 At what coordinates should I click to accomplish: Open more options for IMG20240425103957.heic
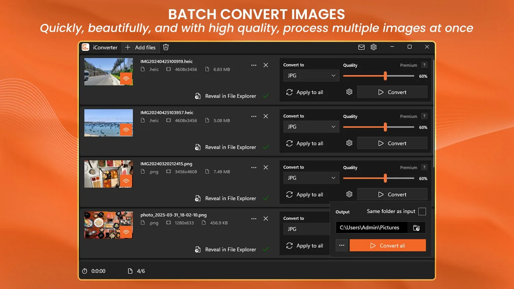(254, 116)
